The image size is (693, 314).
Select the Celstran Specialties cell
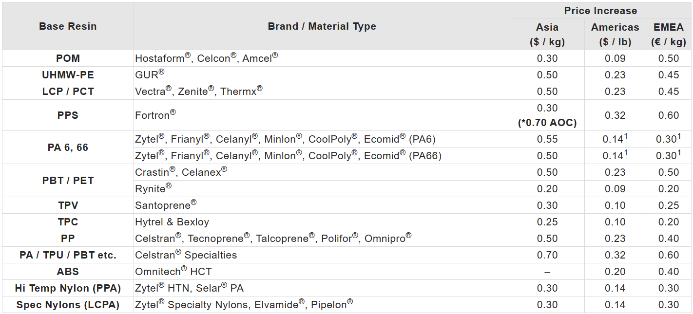coord(186,255)
